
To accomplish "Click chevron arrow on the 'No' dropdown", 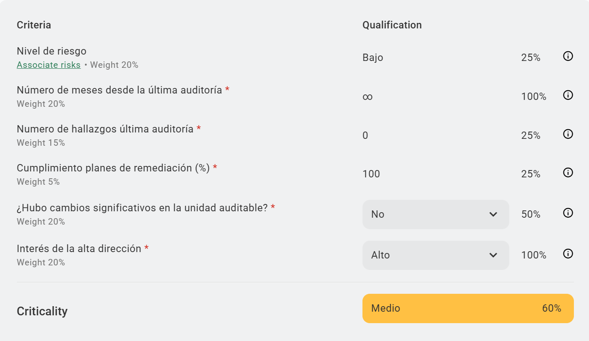I will coord(493,214).
